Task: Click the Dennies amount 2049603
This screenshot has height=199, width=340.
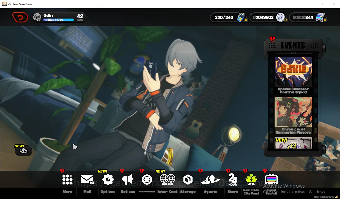Action: pyautogui.click(x=263, y=17)
